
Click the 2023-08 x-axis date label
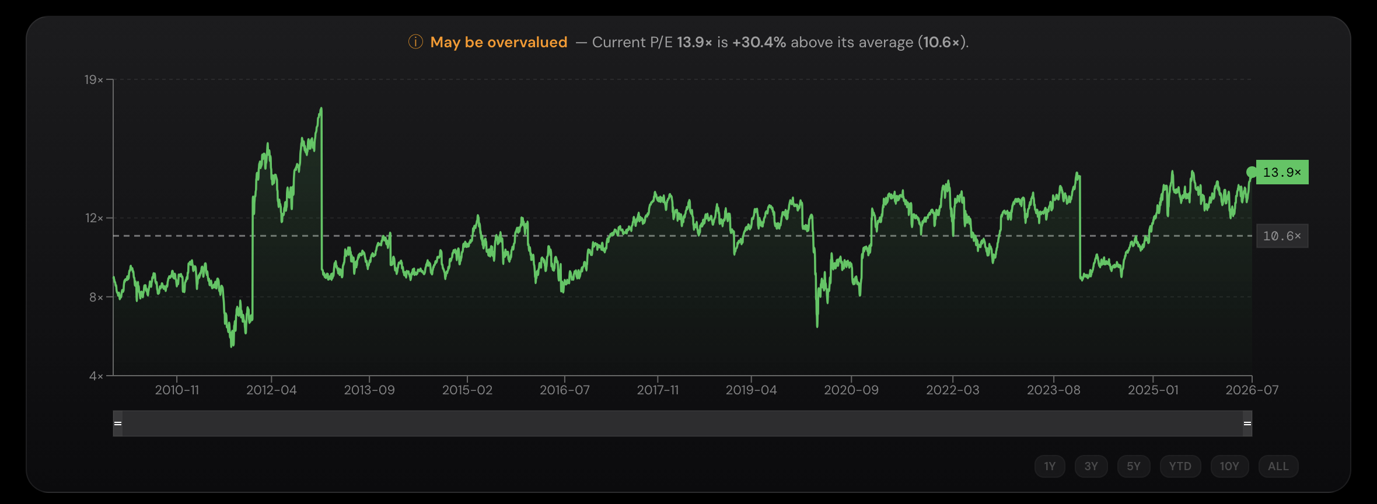click(x=1054, y=390)
